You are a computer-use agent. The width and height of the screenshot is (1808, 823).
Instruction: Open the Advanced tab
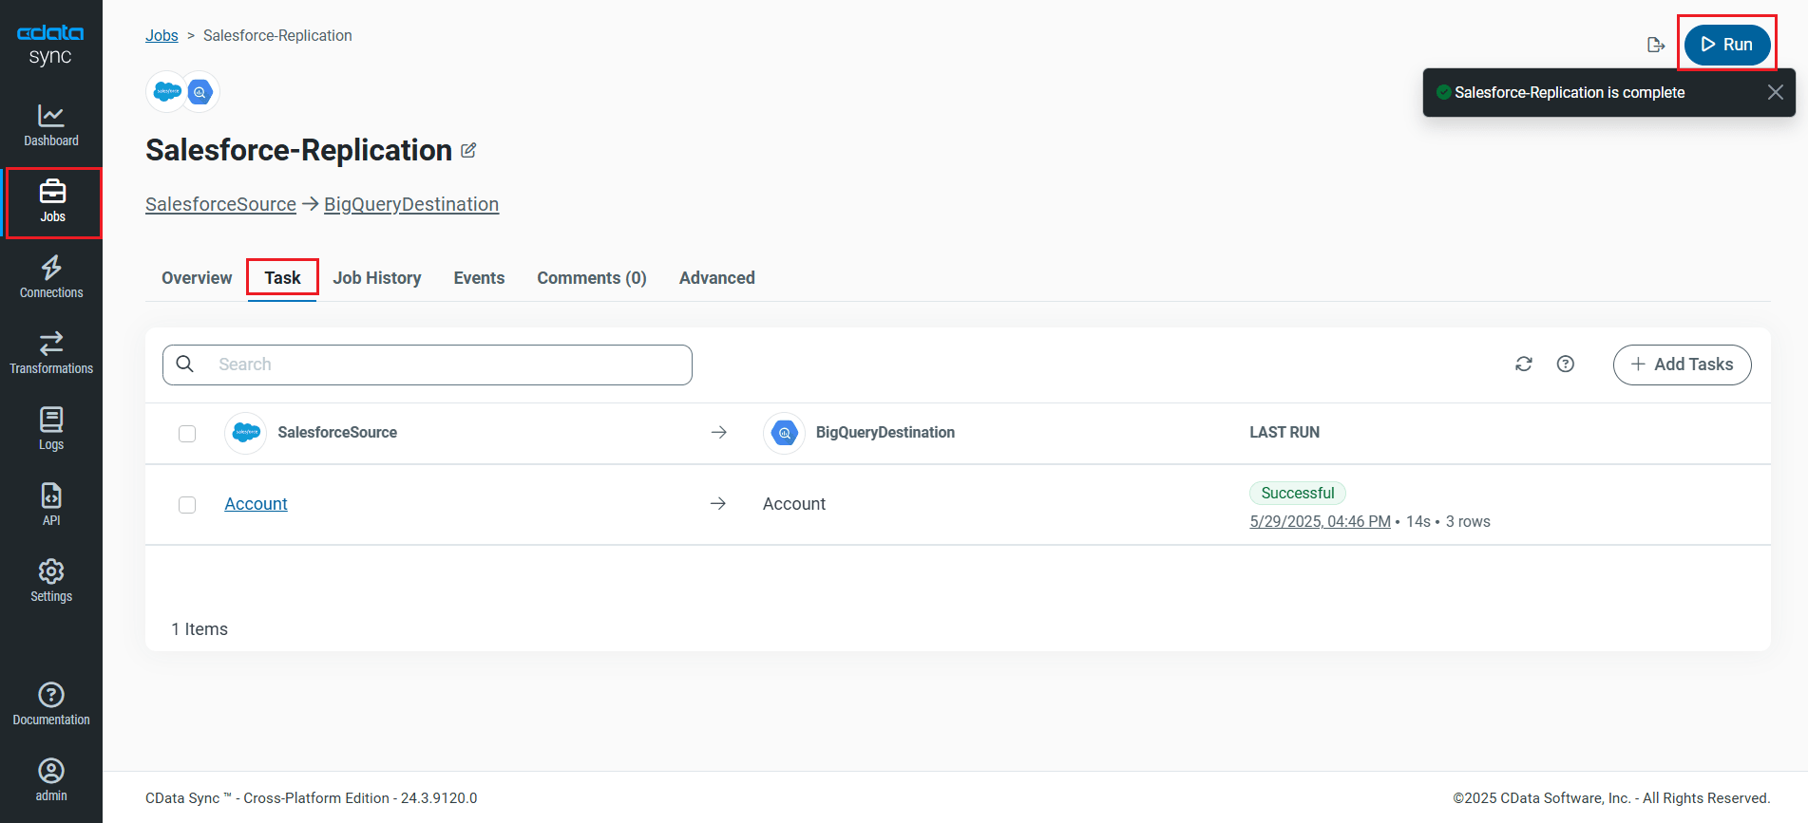(717, 278)
